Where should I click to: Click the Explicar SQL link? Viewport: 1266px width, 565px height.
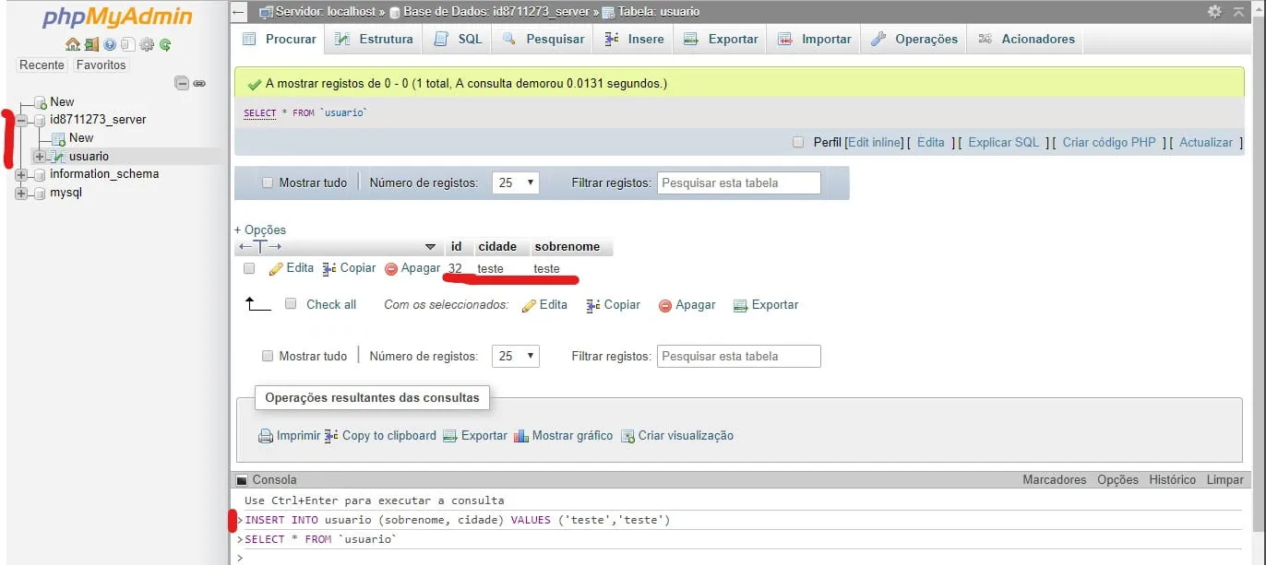[x=1003, y=142]
